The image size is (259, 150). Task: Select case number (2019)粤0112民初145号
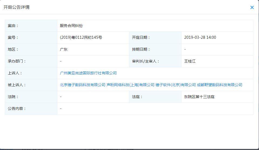click(81, 37)
